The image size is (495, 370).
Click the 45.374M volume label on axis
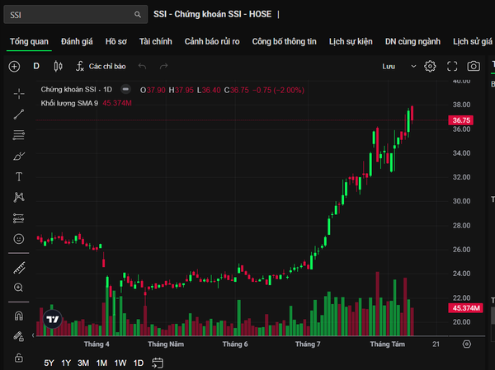pos(465,308)
